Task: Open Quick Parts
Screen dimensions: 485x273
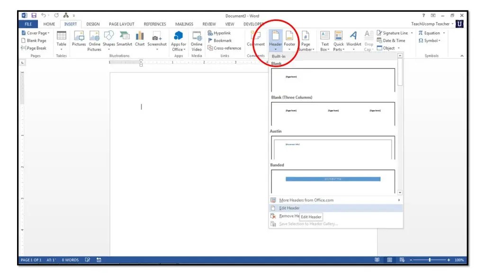Action: click(339, 41)
